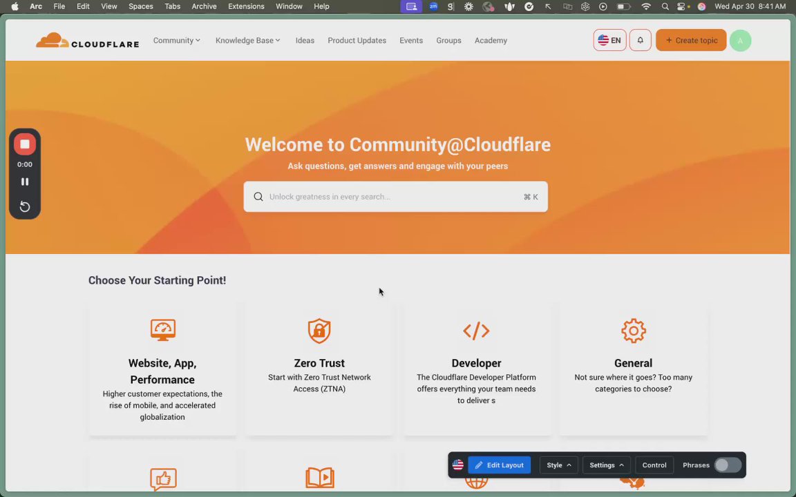This screenshot has height=497, width=796.
Task: Open the Groups link
Action: [x=448, y=41]
